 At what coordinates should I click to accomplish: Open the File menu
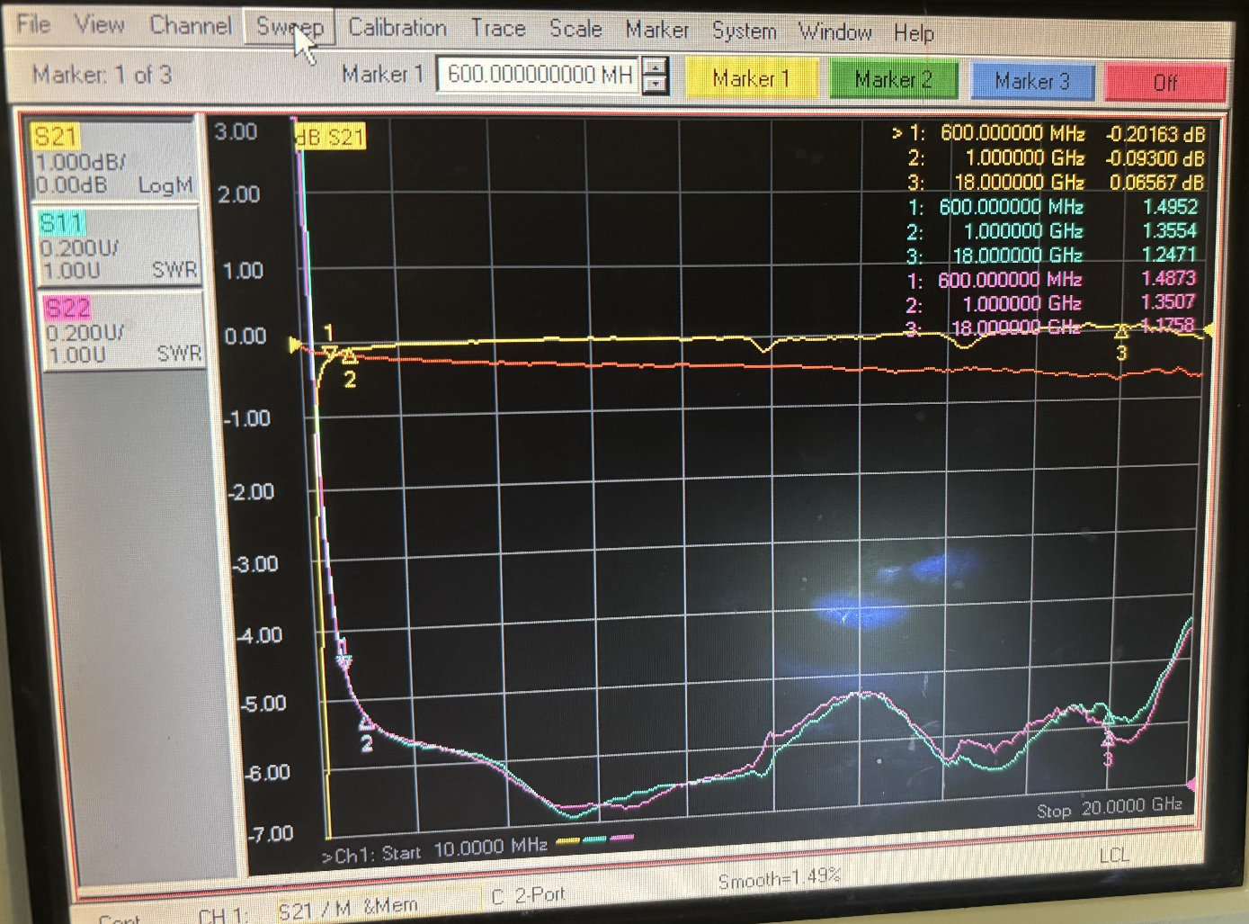(33, 24)
